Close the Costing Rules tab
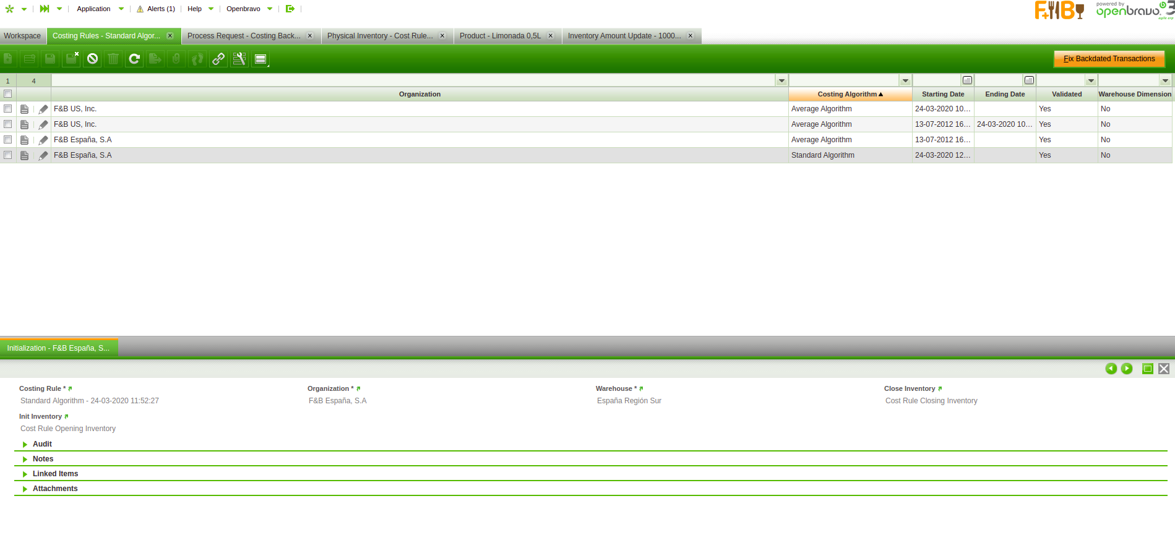1175x535 pixels. (x=170, y=36)
